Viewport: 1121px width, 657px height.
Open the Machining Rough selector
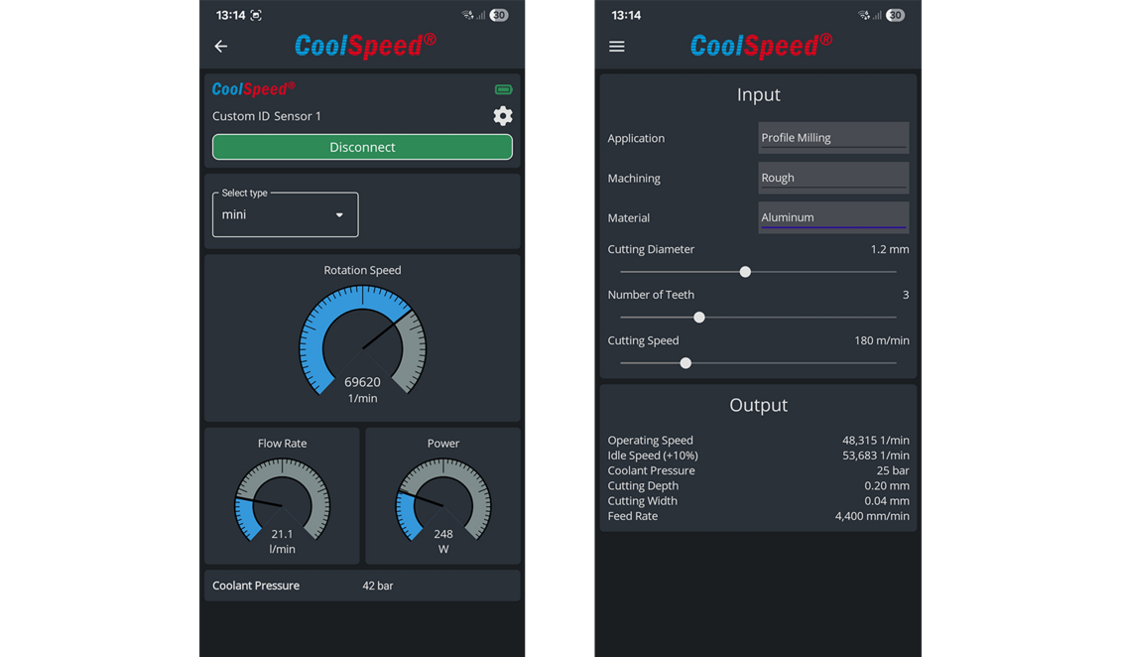(833, 178)
